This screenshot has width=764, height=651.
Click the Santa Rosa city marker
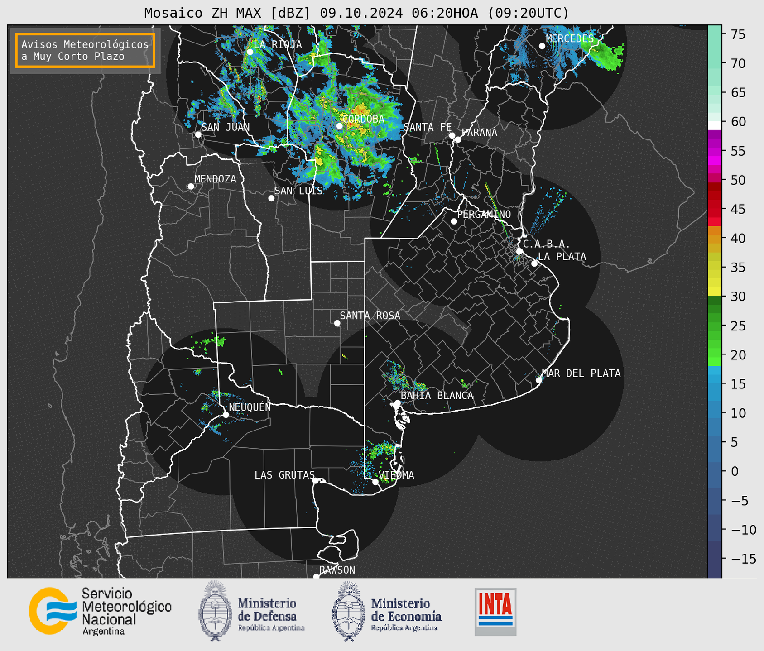pos(337,323)
